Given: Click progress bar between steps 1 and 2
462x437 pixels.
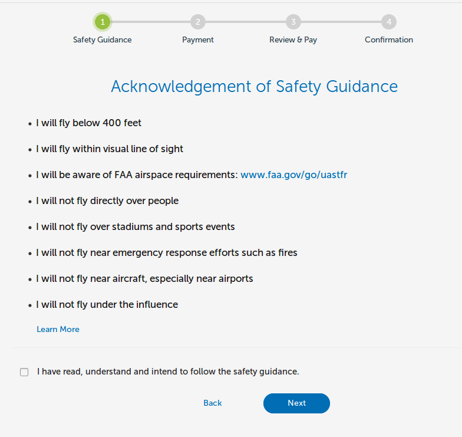Looking at the screenshot, I should pos(151,22).
